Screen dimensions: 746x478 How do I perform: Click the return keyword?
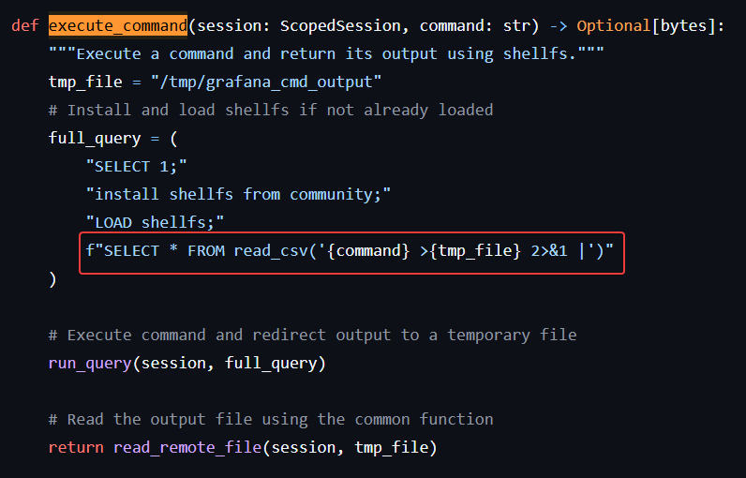tap(76, 448)
